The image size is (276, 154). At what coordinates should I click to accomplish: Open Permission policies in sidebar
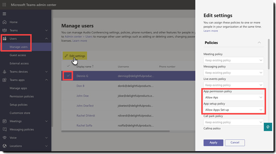[22, 96]
